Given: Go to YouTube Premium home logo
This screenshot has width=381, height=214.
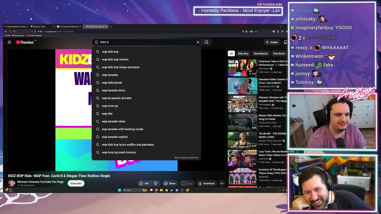Looking at the screenshot, I should (25, 42).
